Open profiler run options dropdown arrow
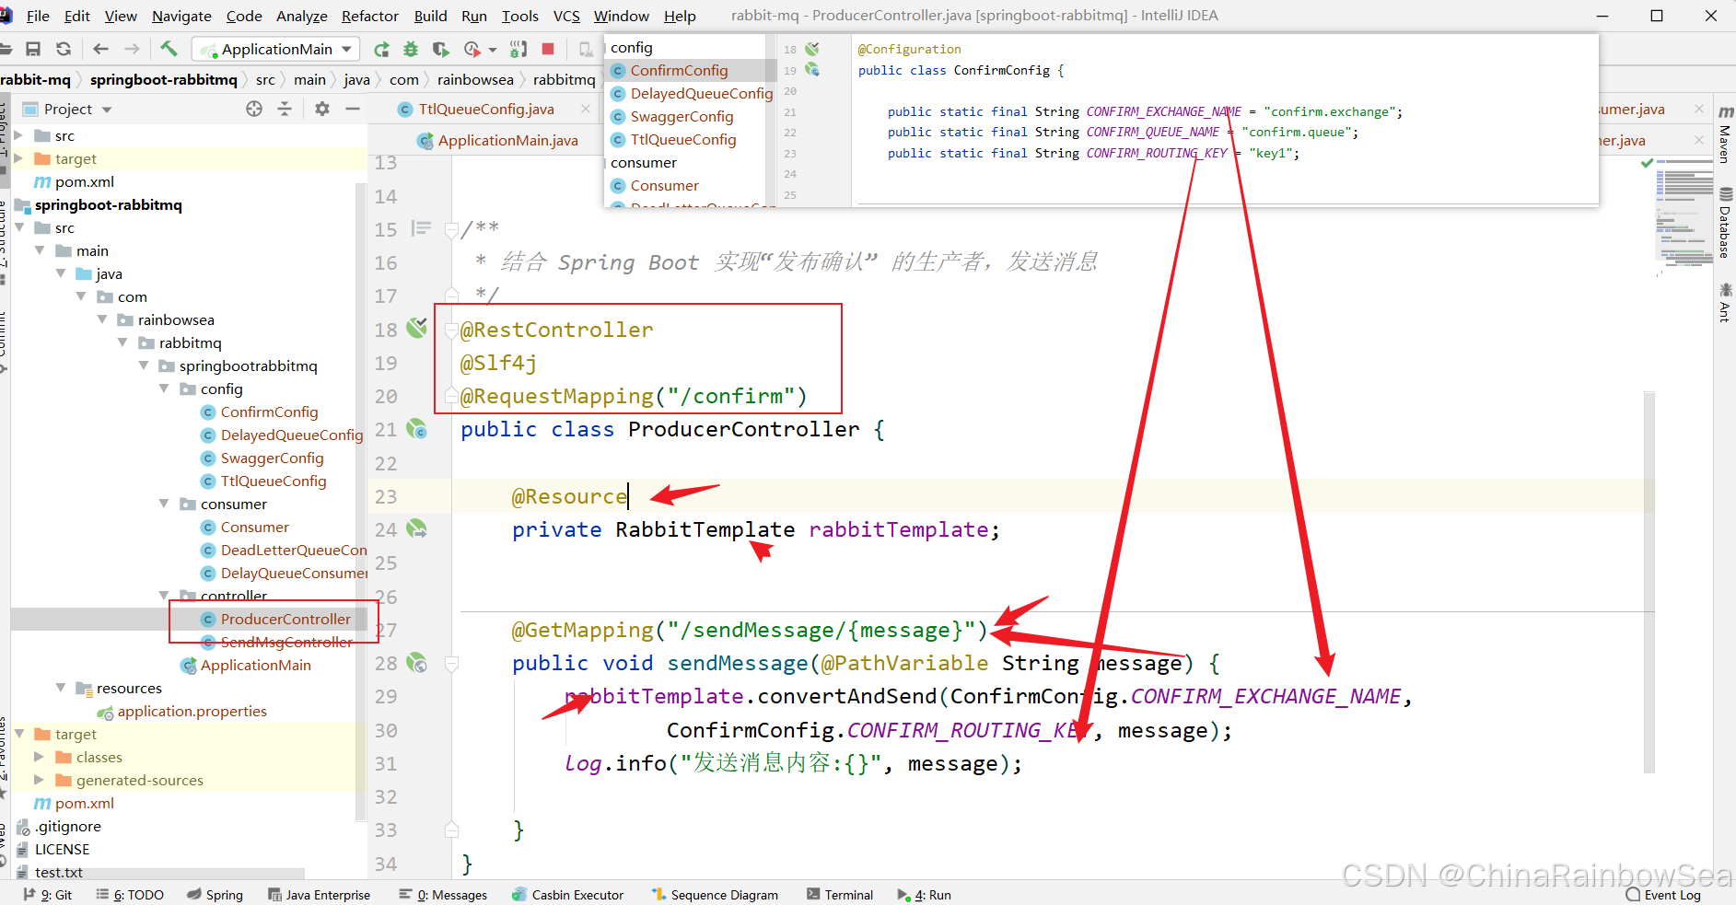This screenshot has height=905, width=1736. [493, 50]
